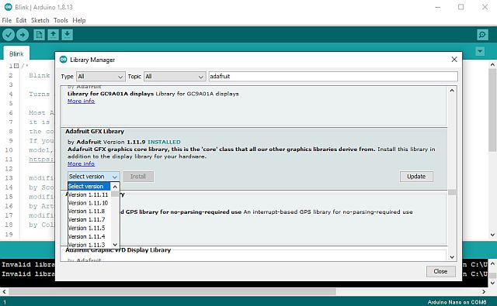
Task: Click the Adafruit Graphic VFD Display Library entry
Action: [x=118, y=250]
